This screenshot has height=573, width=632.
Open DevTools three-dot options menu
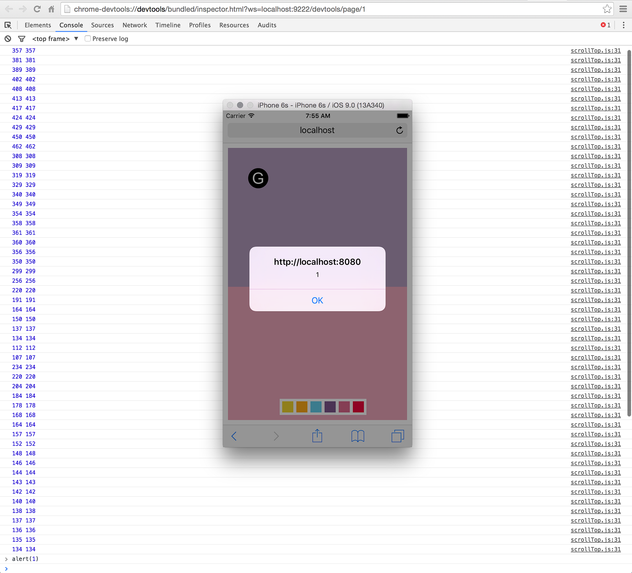point(623,25)
